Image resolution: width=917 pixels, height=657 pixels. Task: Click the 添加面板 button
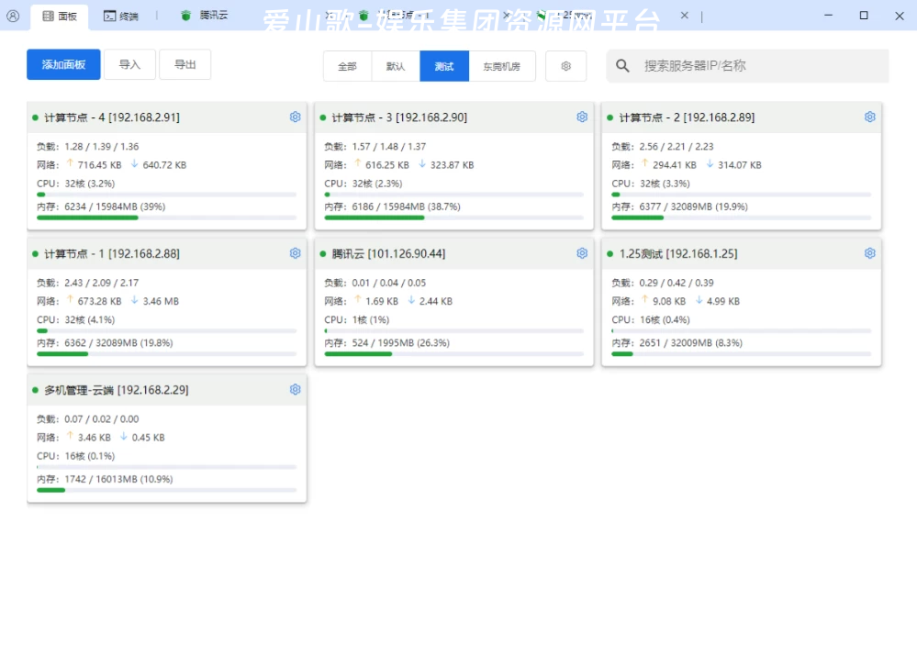[x=63, y=64]
